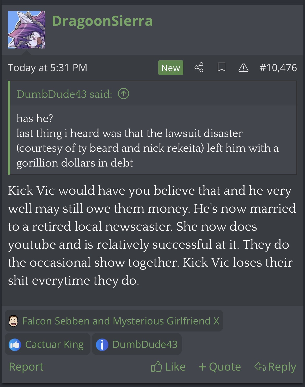Open the DumbDude43 reaction entry
Screen dimensions: 305x387
[x=137, y=345]
